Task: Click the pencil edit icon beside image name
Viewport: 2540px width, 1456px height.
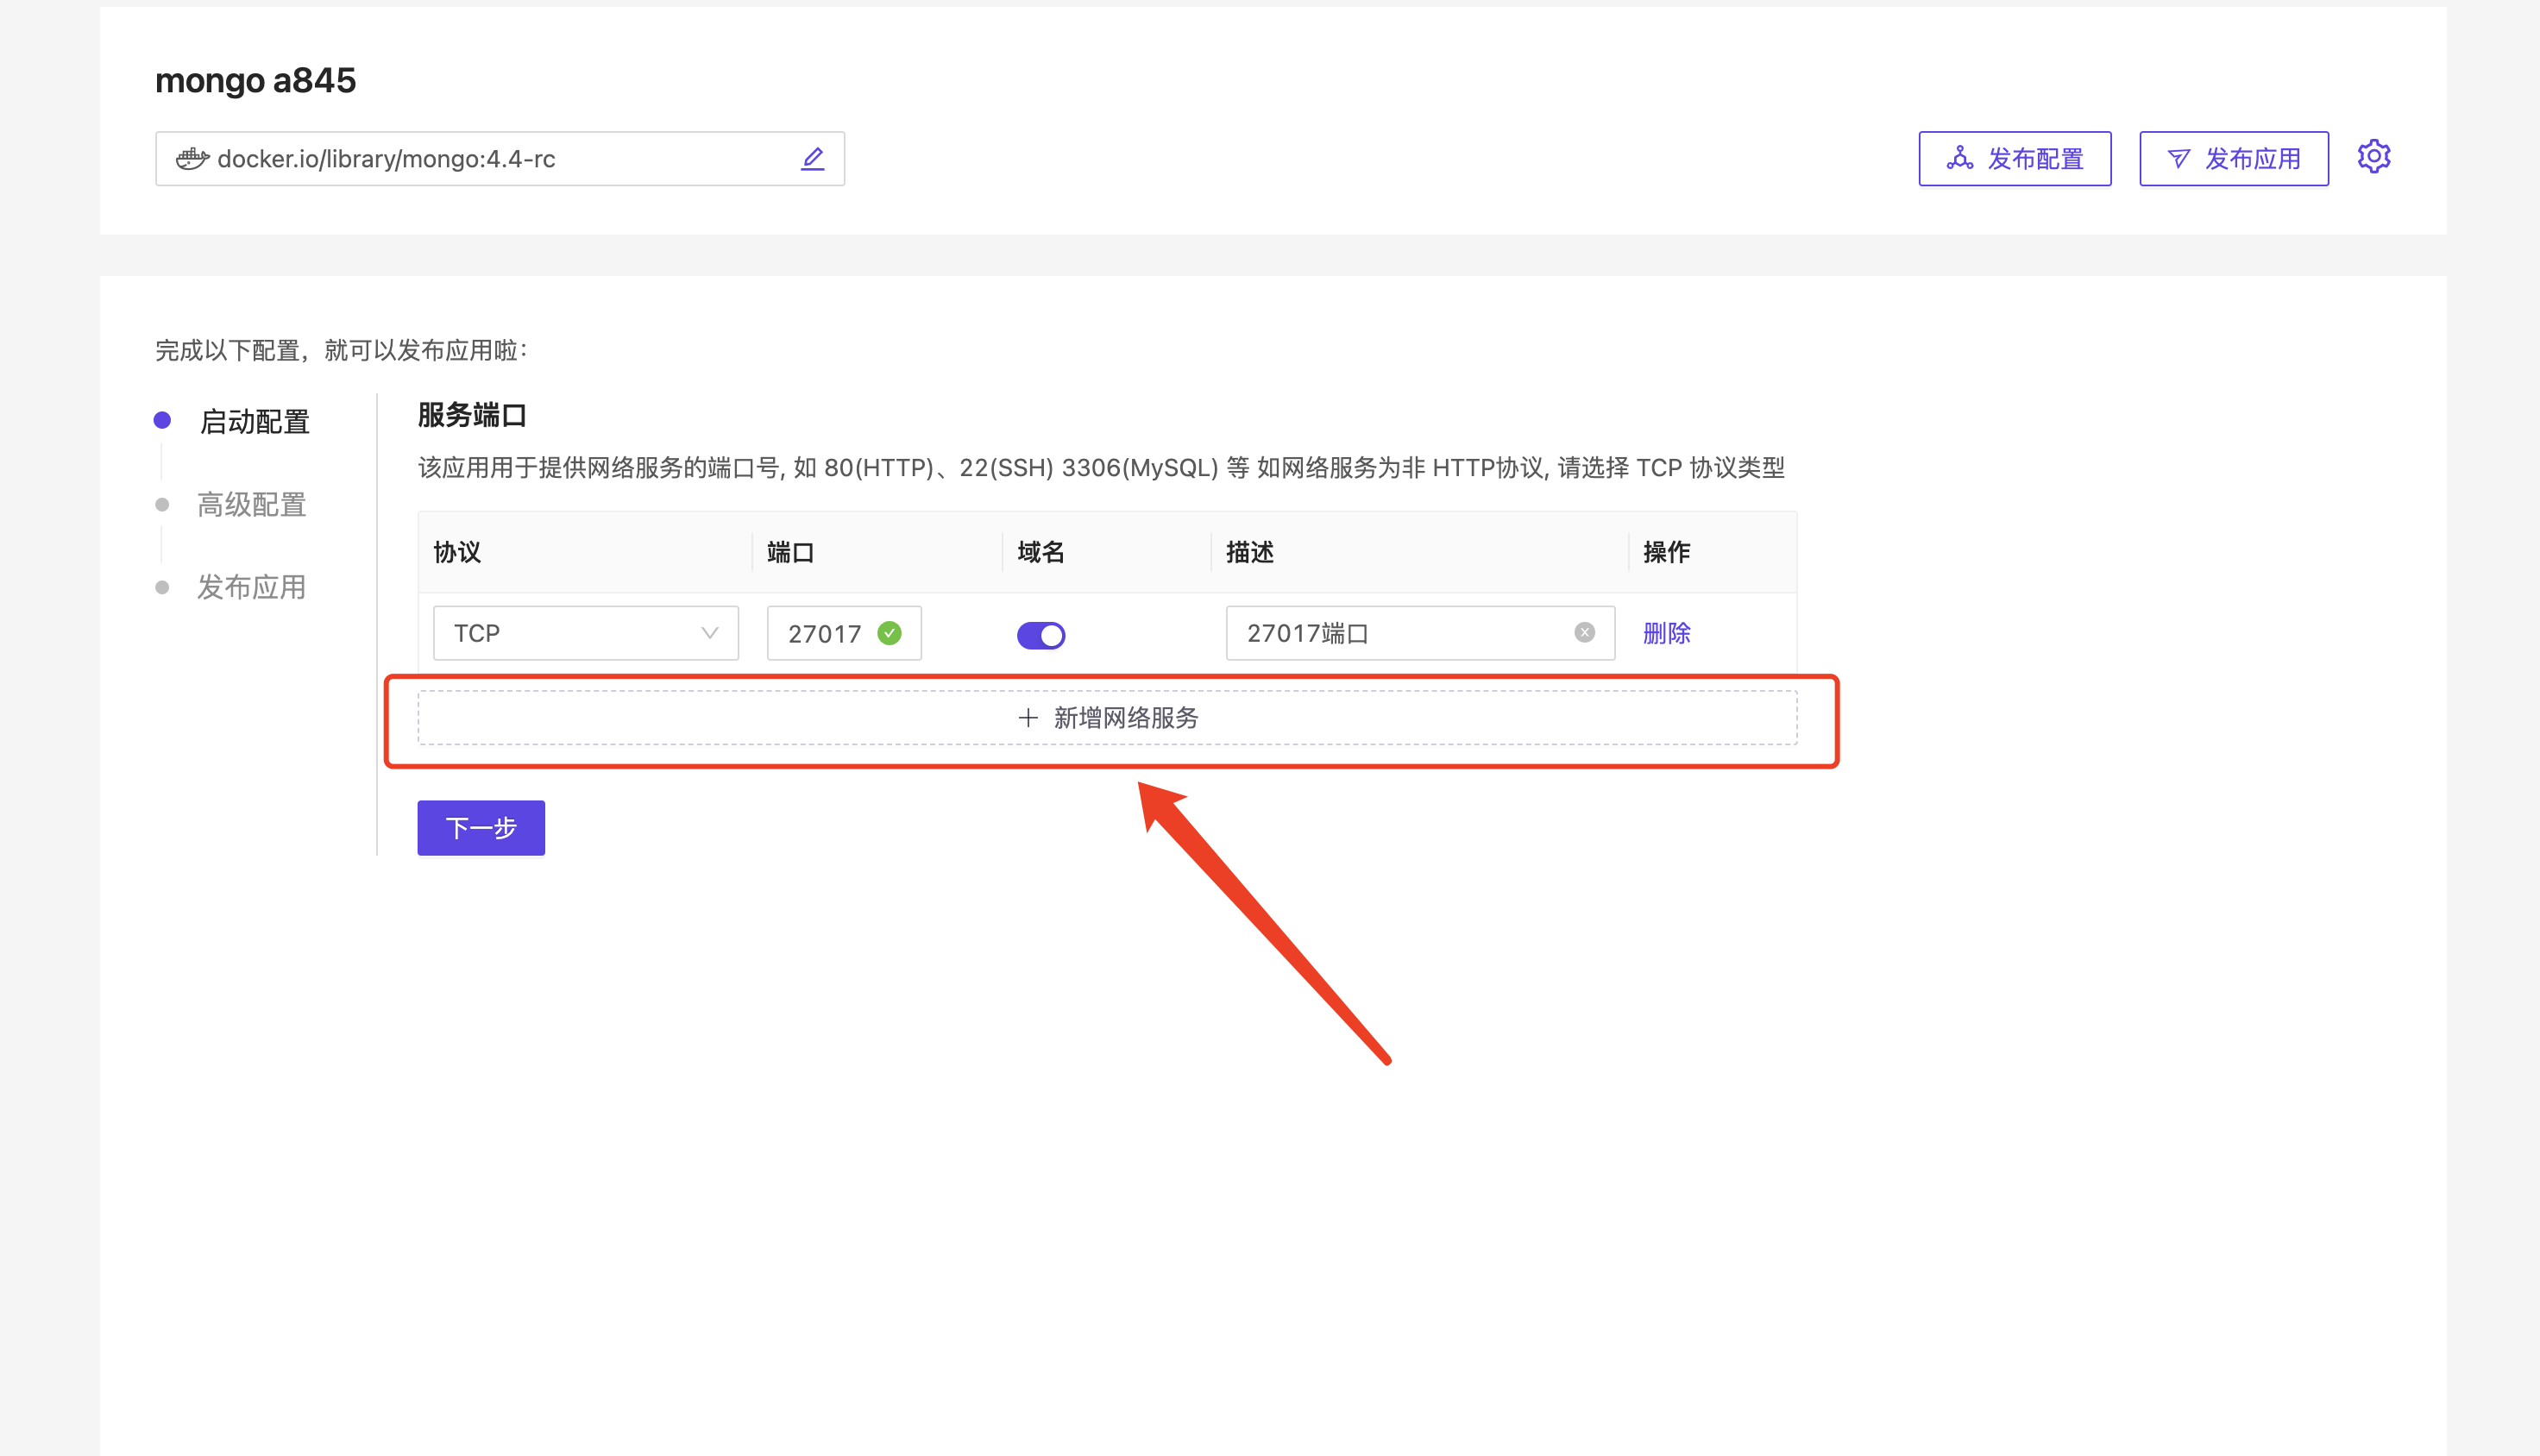Action: [x=812, y=158]
